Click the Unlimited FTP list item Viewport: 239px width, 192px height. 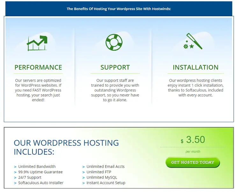pyautogui.click(x=99, y=172)
